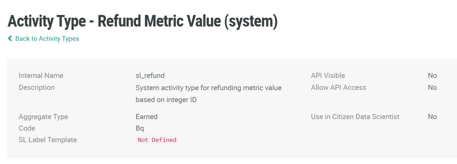This screenshot has height=164, width=457.
Task: Click the Activity Type page heading
Action: point(142,21)
